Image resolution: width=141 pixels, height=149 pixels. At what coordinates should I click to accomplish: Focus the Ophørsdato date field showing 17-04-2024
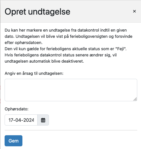tap(21, 120)
